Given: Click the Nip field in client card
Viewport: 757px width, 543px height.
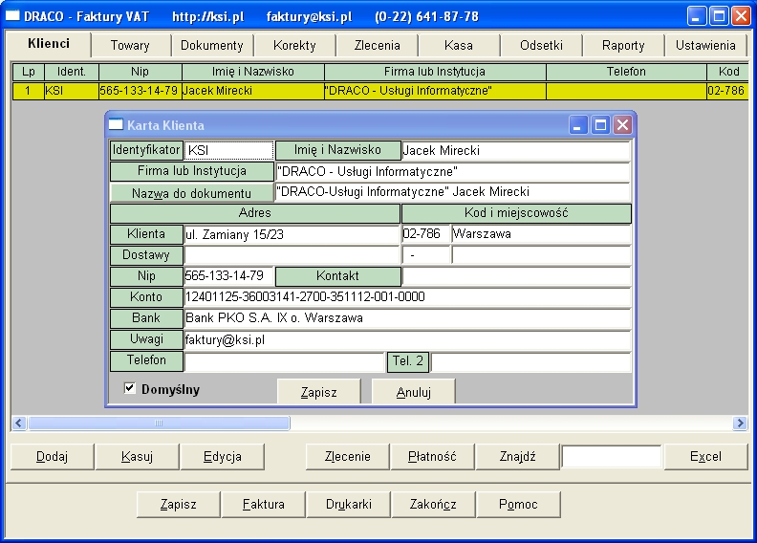Looking at the screenshot, I should (228, 276).
